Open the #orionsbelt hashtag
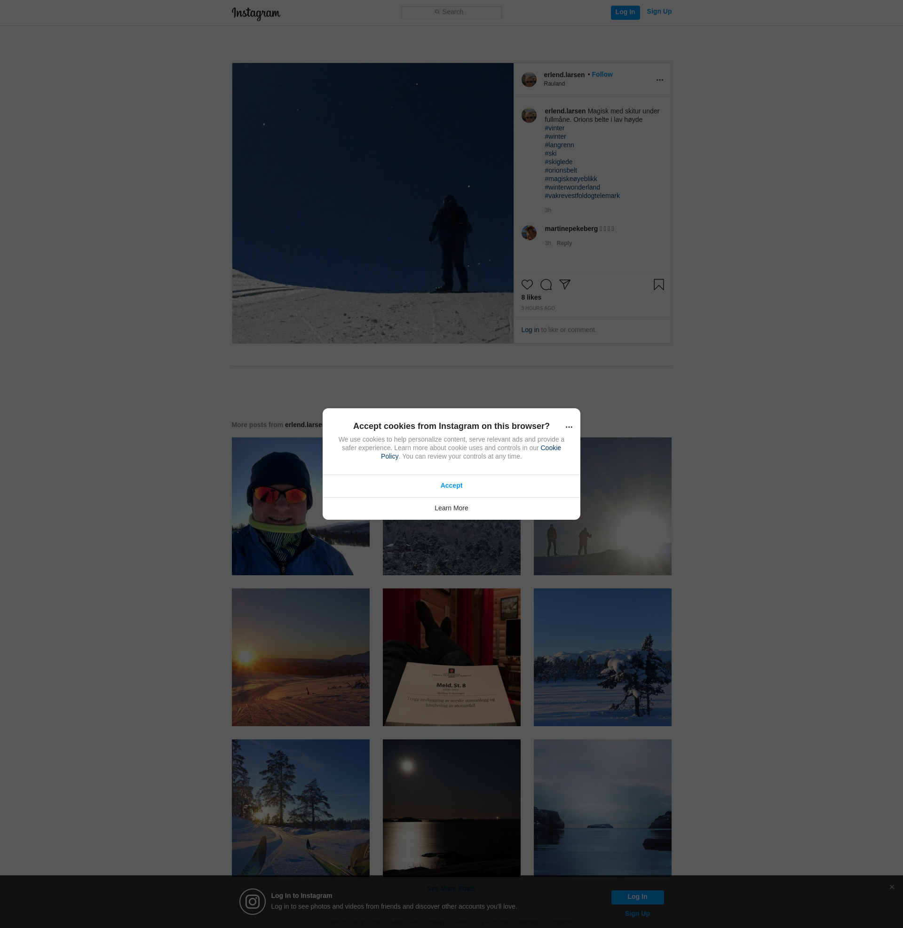 click(x=561, y=170)
